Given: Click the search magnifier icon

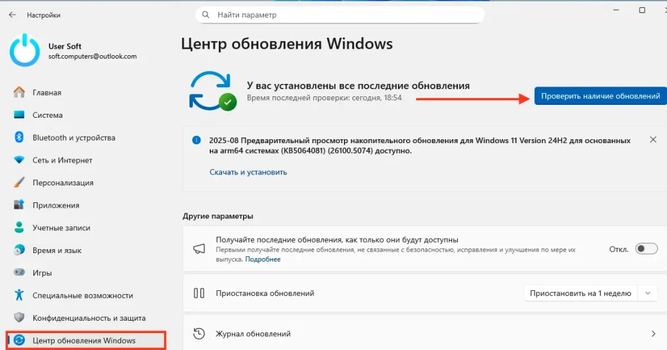Looking at the screenshot, I should coord(206,15).
